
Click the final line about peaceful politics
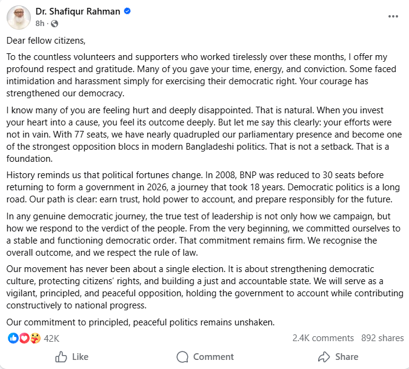coord(141,322)
